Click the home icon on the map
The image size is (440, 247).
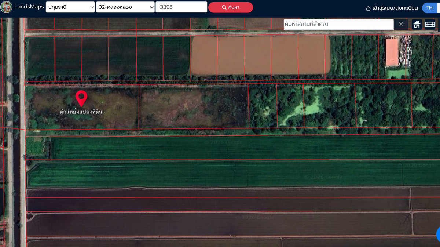[417, 24]
